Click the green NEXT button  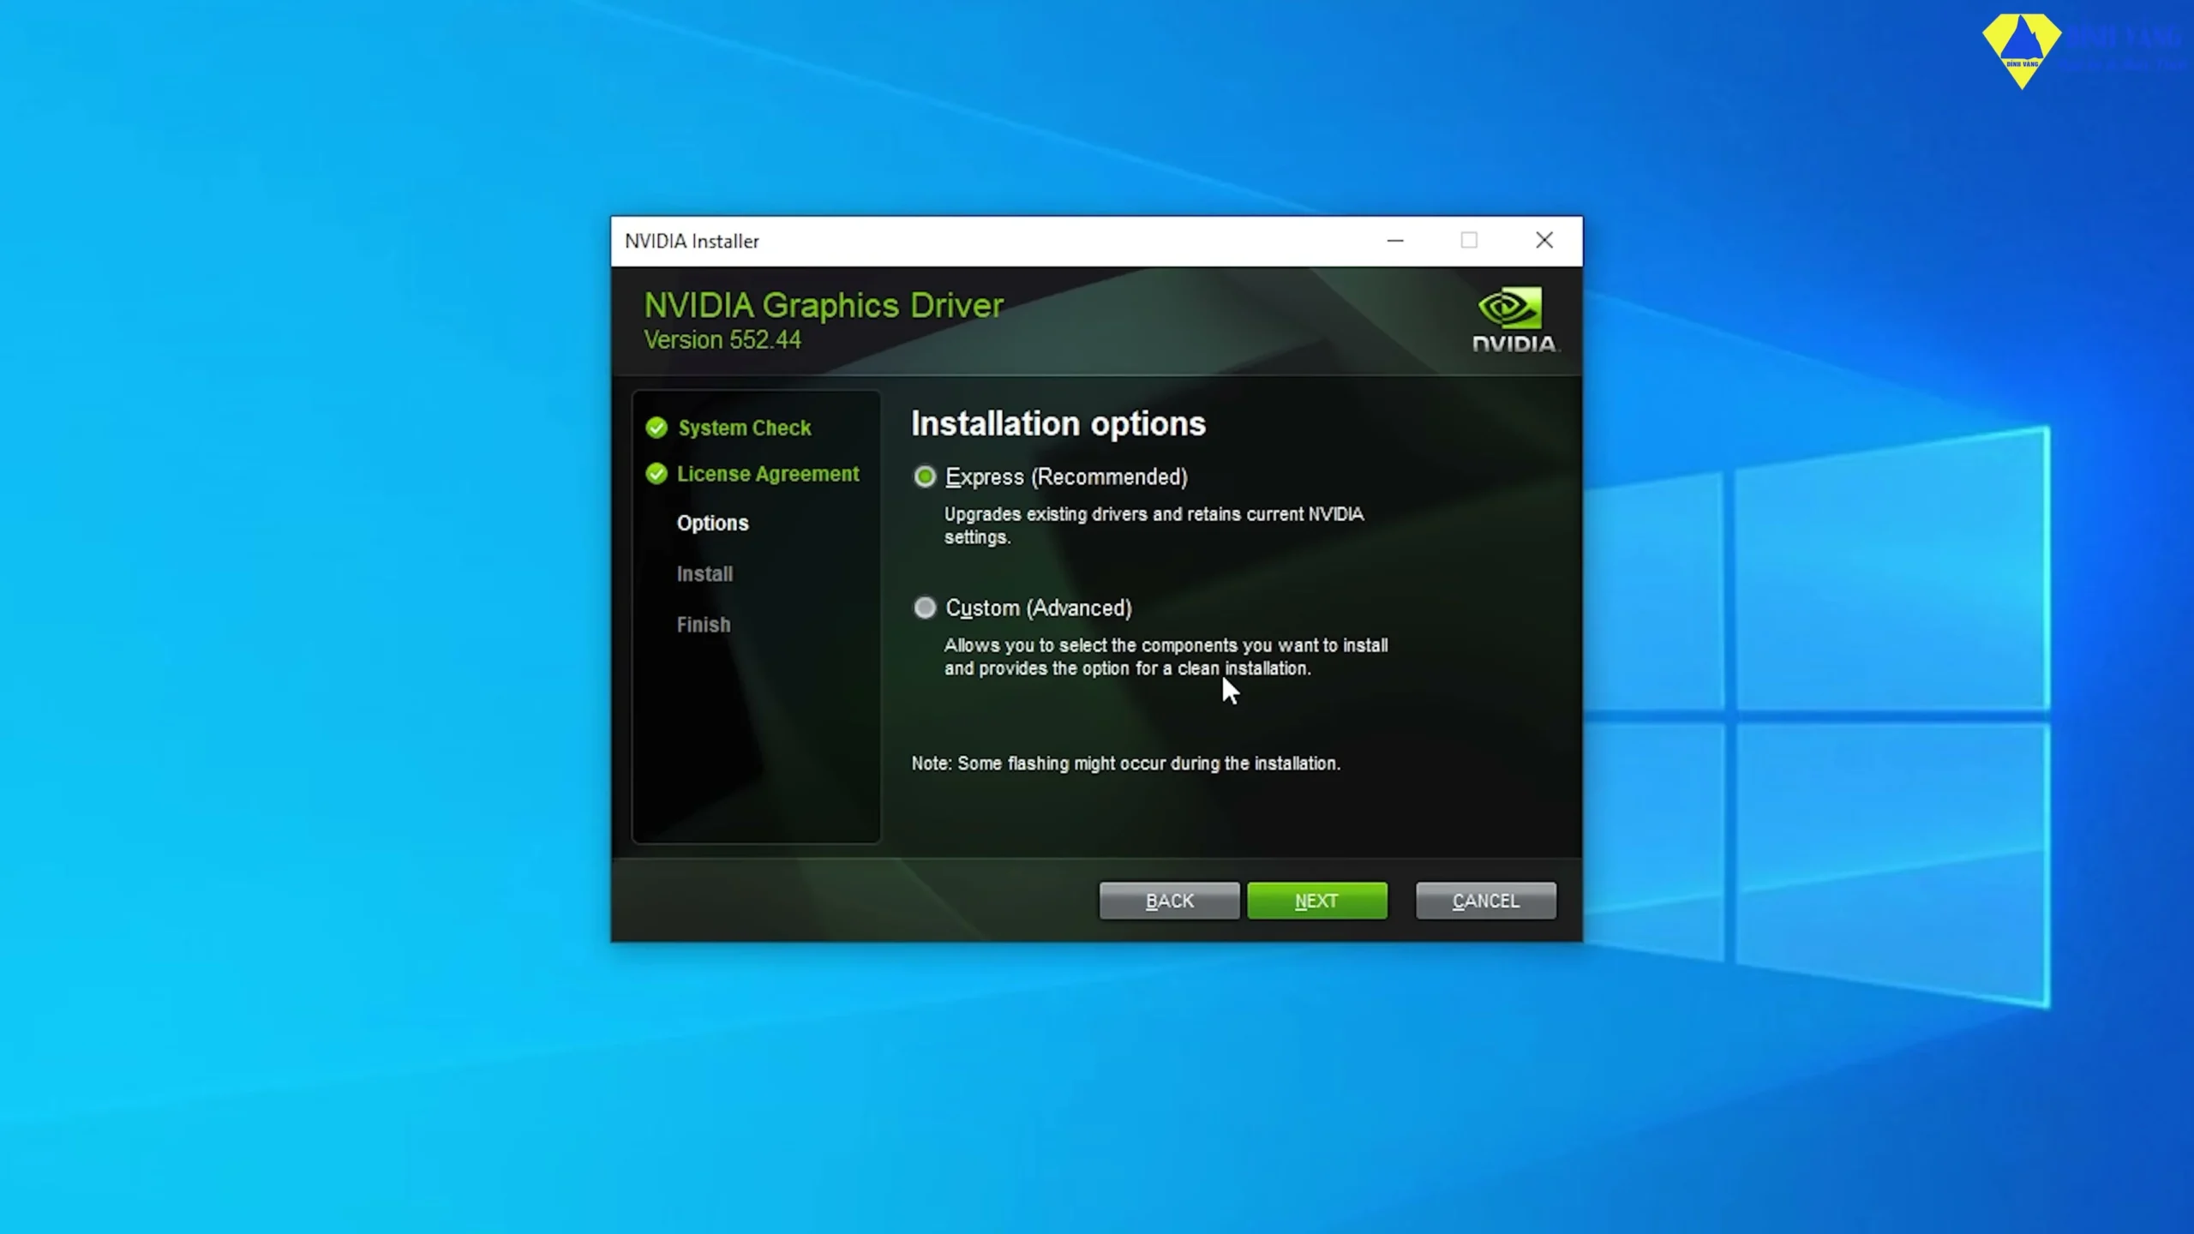tap(1316, 901)
